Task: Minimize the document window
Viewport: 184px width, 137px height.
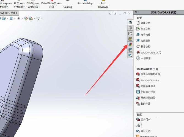Action: click(120, 13)
